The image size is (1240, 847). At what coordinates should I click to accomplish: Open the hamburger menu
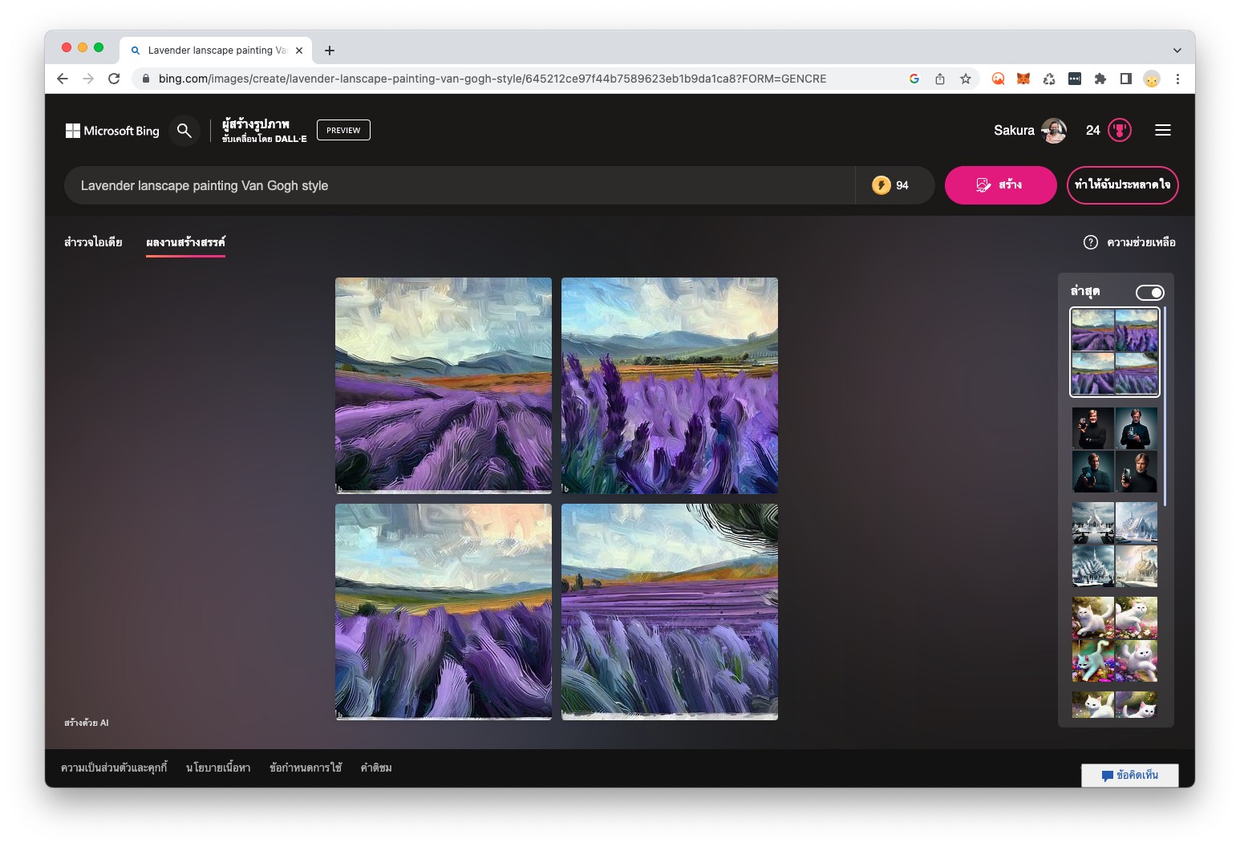click(x=1162, y=130)
